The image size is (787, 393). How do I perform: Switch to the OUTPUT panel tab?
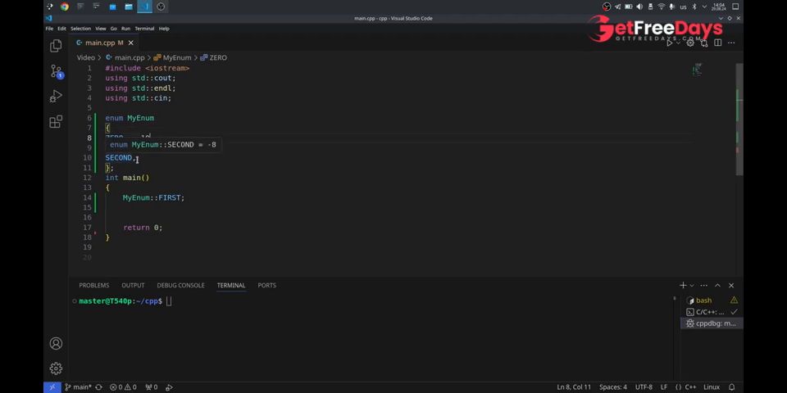click(133, 285)
